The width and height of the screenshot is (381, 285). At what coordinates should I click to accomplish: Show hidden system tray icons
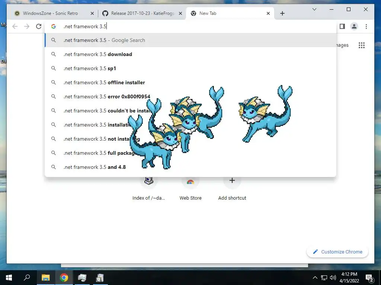[x=315, y=278]
